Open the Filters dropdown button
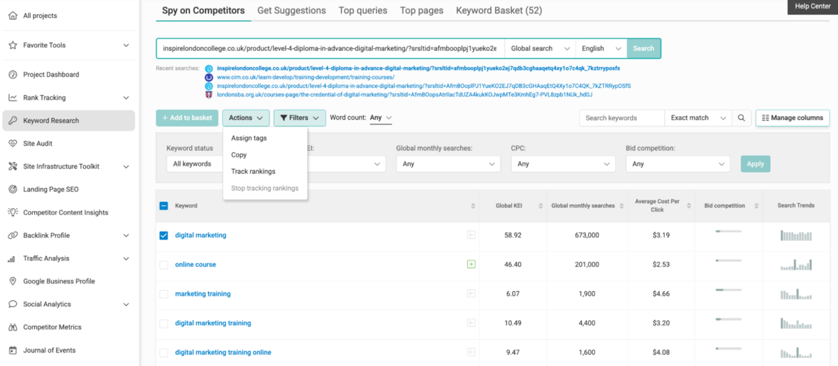The width and height of the screenshot is (838, 366). click(x=300, y=118)
